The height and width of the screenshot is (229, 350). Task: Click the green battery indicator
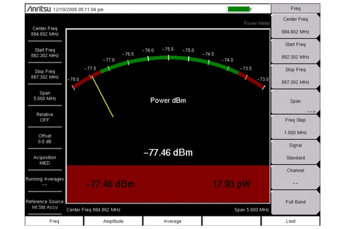[239, 9]
